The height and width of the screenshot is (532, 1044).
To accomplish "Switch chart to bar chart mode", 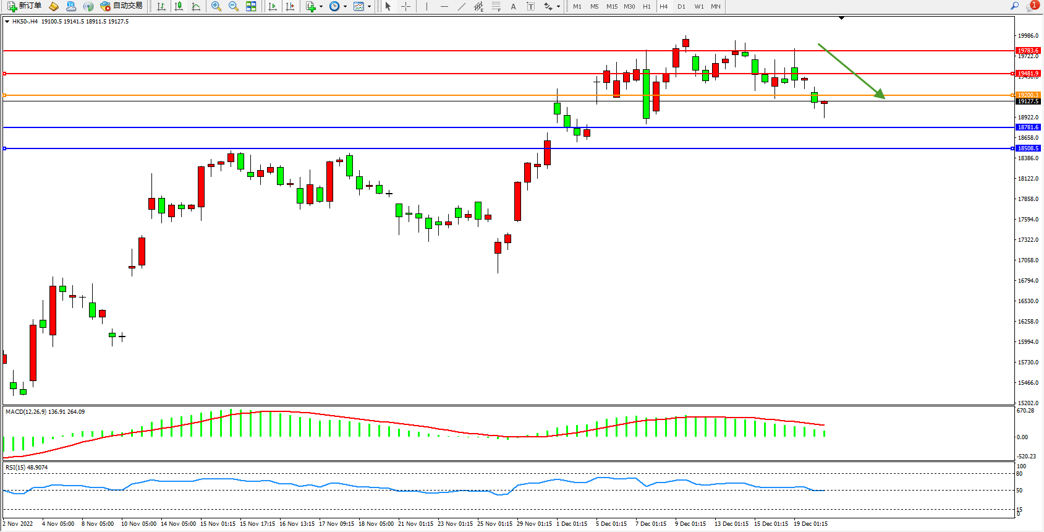I will pyautogui.click(x=161, y=6).
